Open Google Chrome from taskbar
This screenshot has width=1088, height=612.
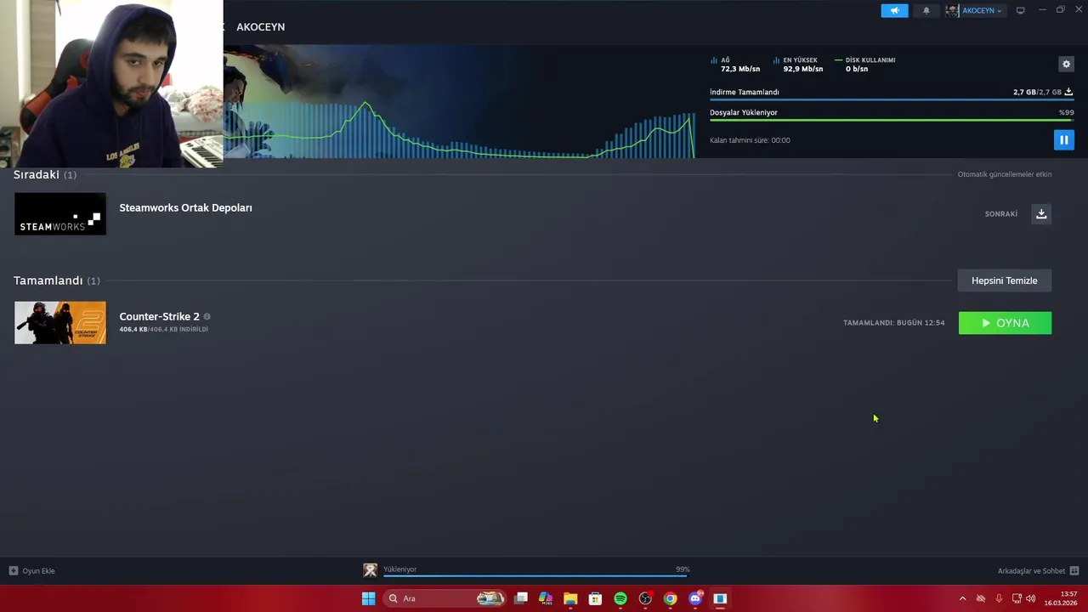tap(671, 598)
